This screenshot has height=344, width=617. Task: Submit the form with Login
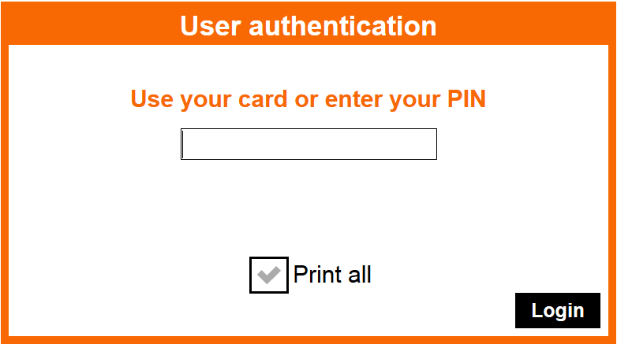(558, 310)
